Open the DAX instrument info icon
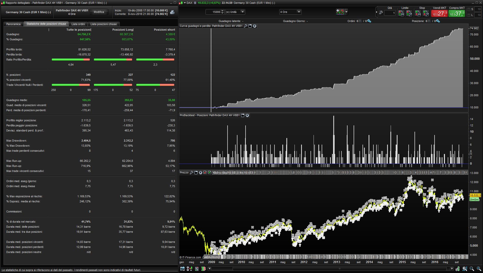Image resolution: width=483 pixels, height=273 pixels. pos(195,3)
